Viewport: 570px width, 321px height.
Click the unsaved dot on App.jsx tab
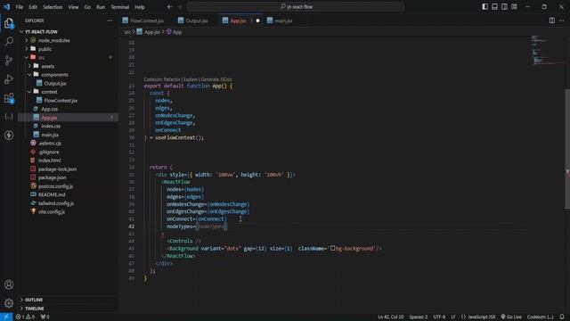click(257, 21)
